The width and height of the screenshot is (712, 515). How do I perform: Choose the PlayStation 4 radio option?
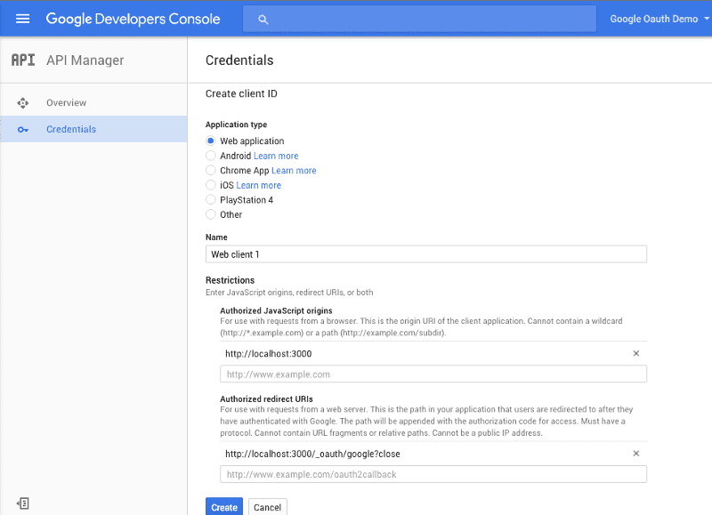(x=210, y=199)
